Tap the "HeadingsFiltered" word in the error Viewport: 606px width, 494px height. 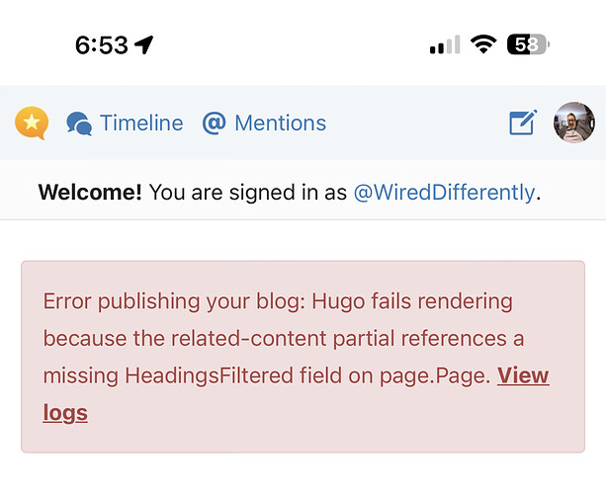click(209, 375)
